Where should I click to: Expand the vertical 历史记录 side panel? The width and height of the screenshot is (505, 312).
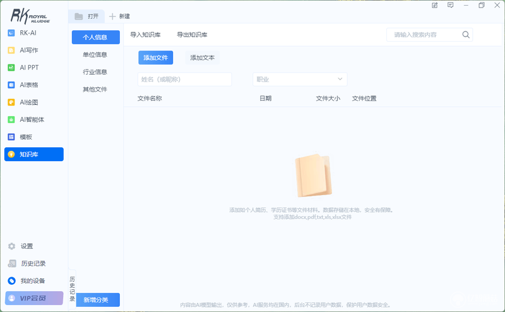point(72,289)
